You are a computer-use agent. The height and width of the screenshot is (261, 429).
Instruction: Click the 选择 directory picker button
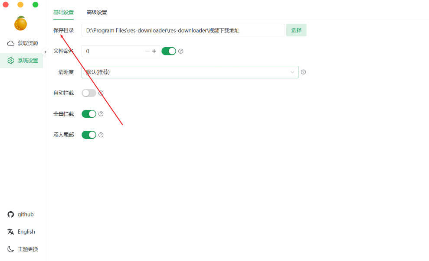[296, 30]
